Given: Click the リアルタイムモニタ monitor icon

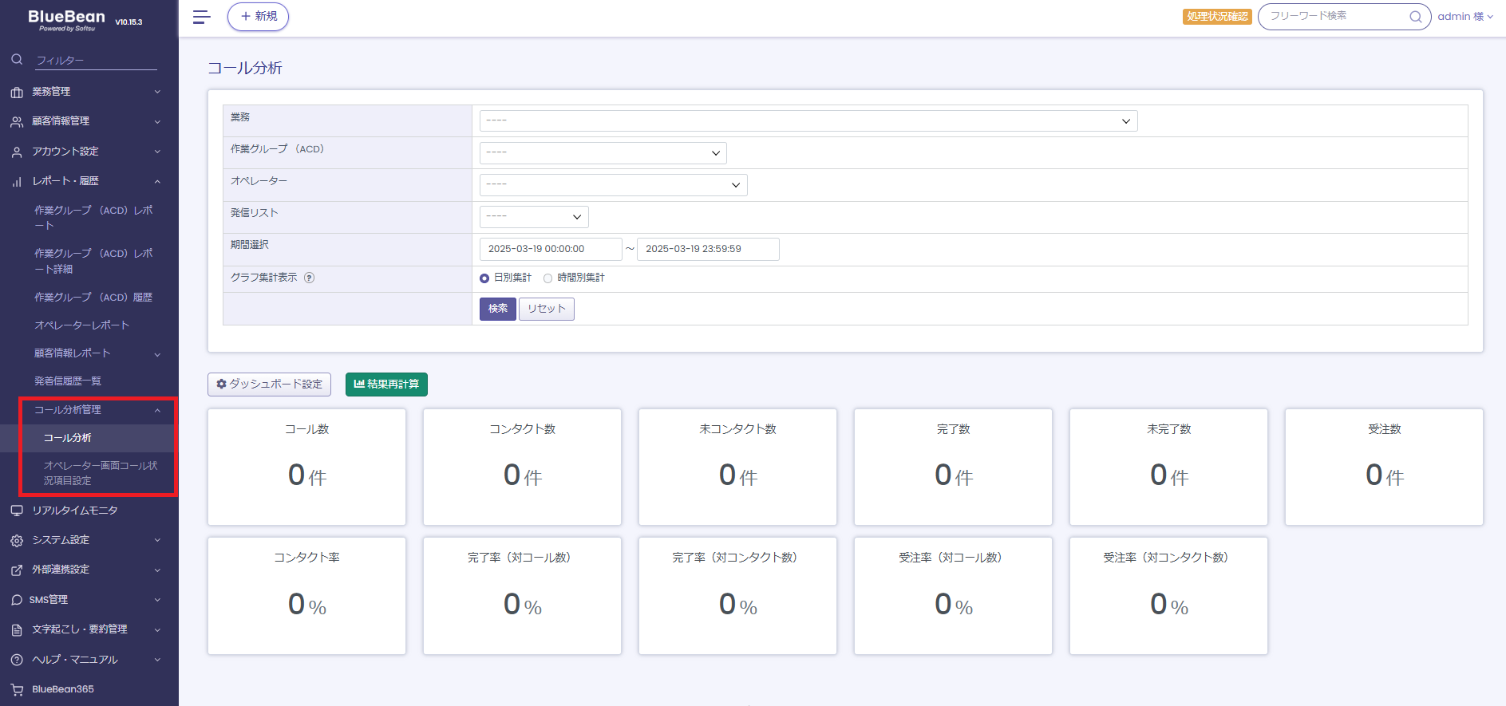Looking at the screenshot, I should 17,511.
